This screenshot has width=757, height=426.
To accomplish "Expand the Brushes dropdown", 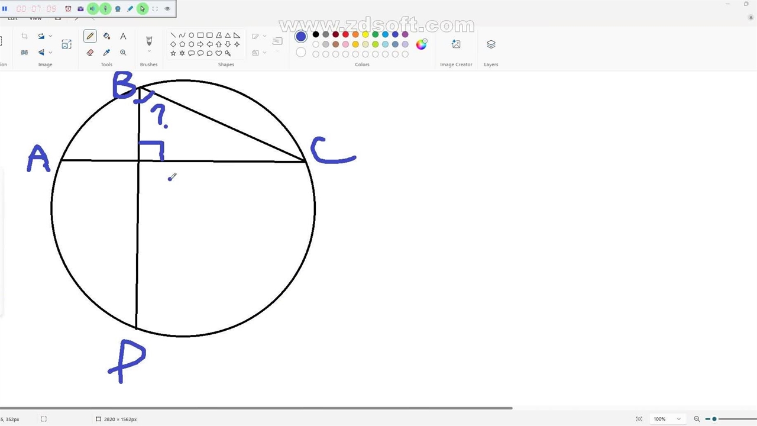I will pyautogui.click(x=149, y=52).
